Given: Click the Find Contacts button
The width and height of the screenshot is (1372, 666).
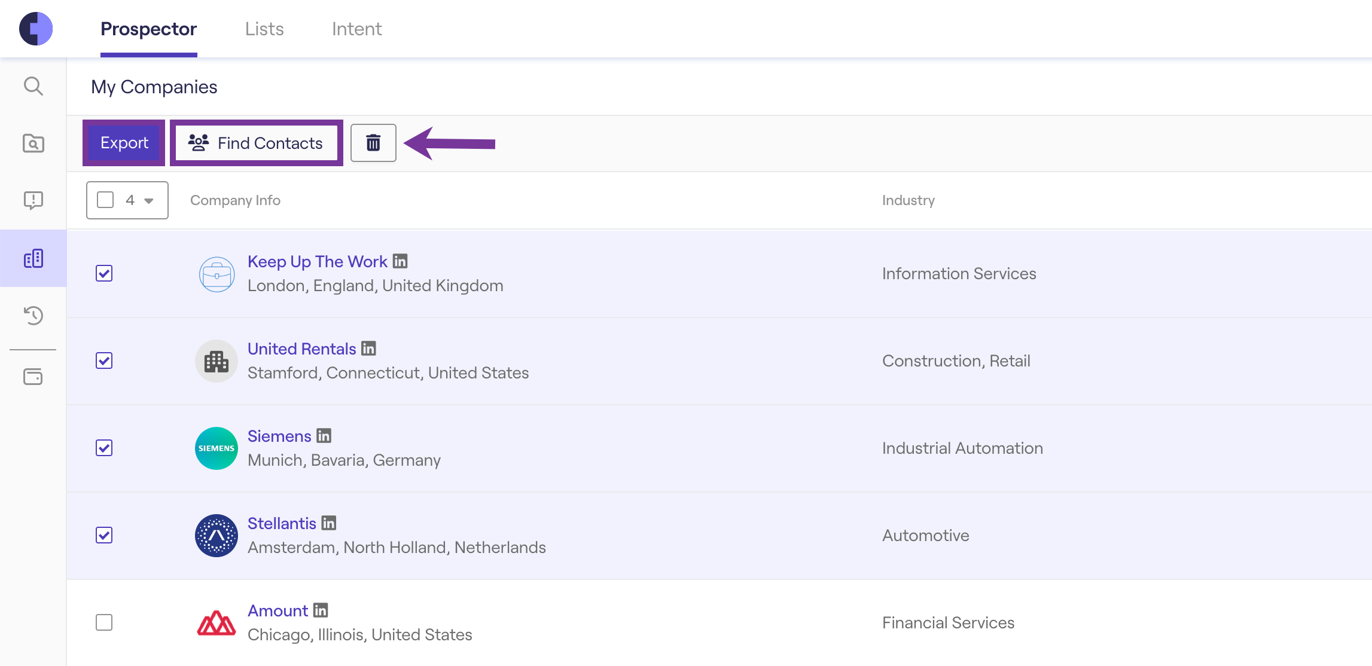Looking at the screenshot, I should (x=257, y=143).
